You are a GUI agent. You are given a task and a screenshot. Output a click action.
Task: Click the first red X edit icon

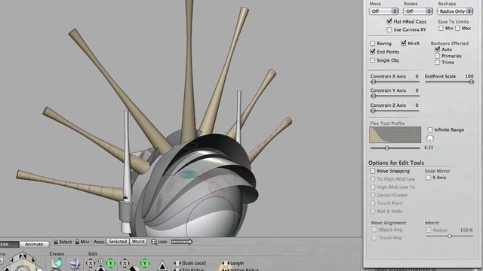[x=91, y=263]
